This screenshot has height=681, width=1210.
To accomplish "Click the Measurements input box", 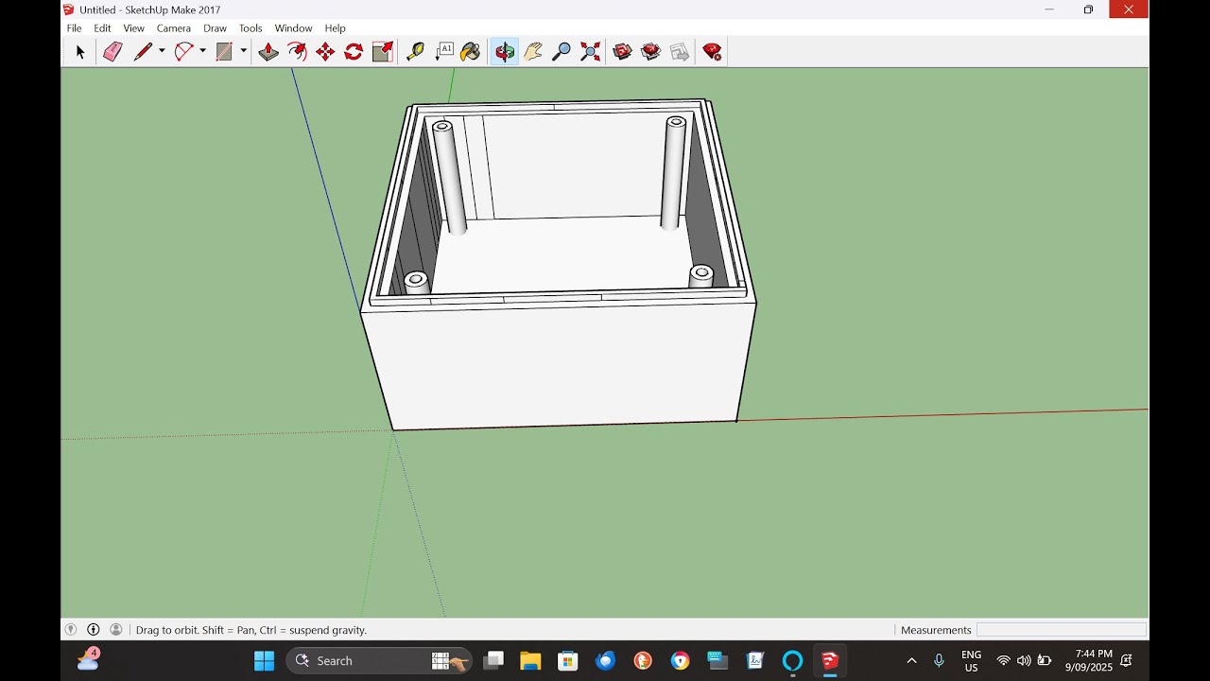I will pos(1061,630).
